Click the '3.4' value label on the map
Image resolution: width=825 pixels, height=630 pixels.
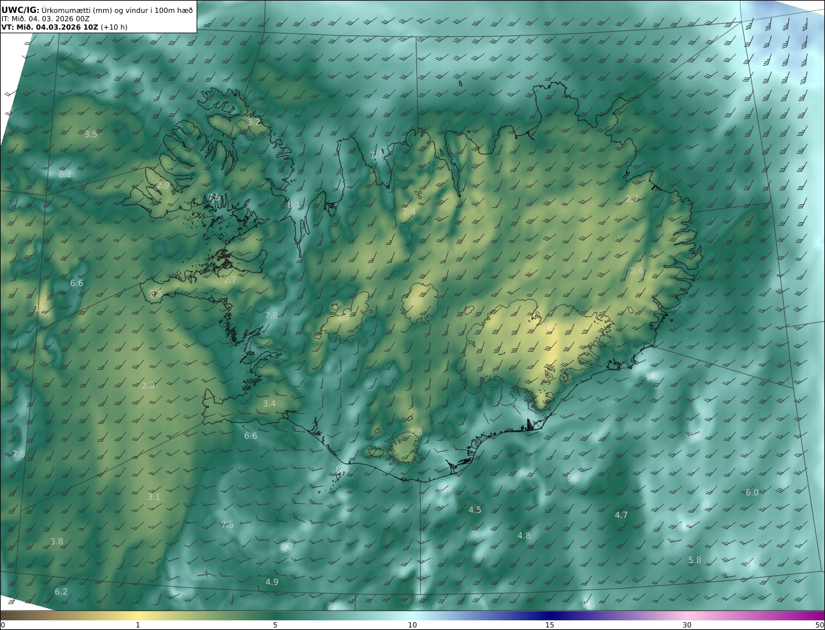pyautogui.click(x=269, y=404)
